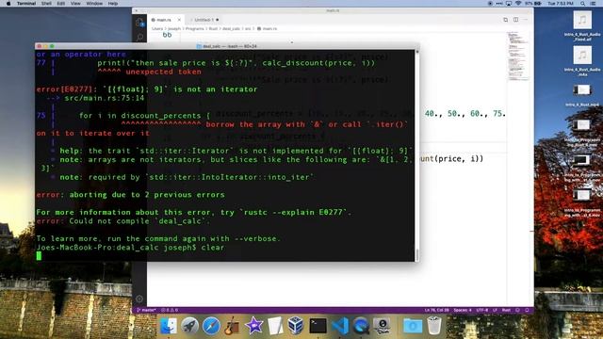Screen dimensions: 603x339
Task: Click the battery status in menu bar
Action: click(534, 4)
